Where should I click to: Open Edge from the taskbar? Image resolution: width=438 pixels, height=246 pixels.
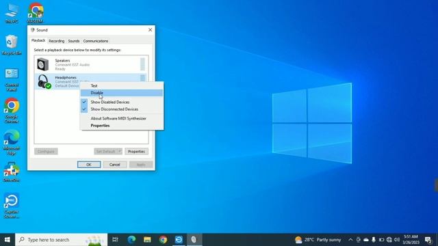click(x=131, y=240)
